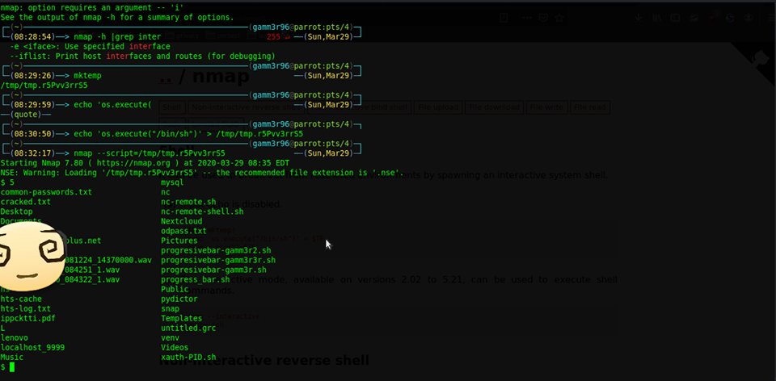This screenshot has height=381, width=776.
Task: Place cursor at the final '$' shell prompt
Action: (x=12, y=367)
